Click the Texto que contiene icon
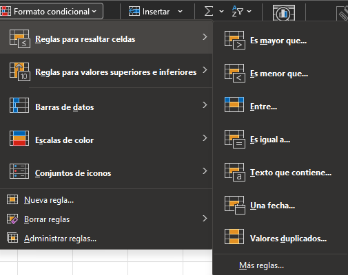The width and height of the screenshot is (348, 275). coord(235,173)
